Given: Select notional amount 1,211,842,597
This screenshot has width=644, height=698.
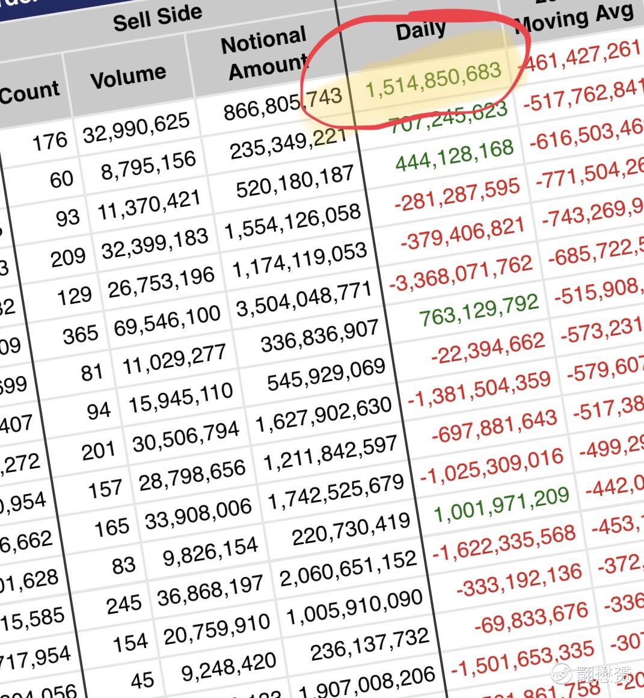Looking at the screenshot, I should tap(330, 454).
